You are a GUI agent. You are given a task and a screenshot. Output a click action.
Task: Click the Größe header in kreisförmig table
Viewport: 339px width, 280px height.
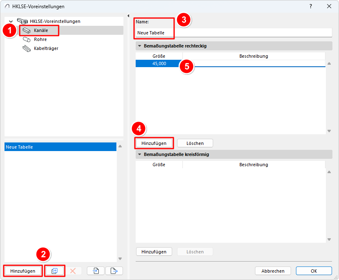159,165
